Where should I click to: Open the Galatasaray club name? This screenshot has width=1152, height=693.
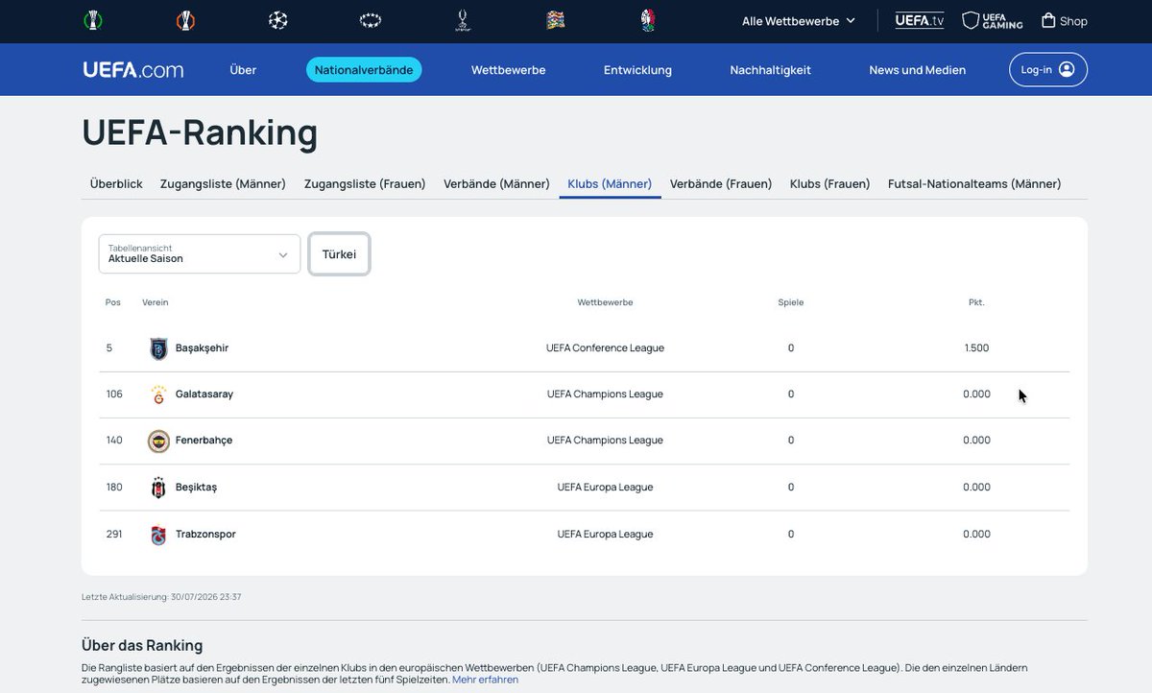[x=204, y=394]
